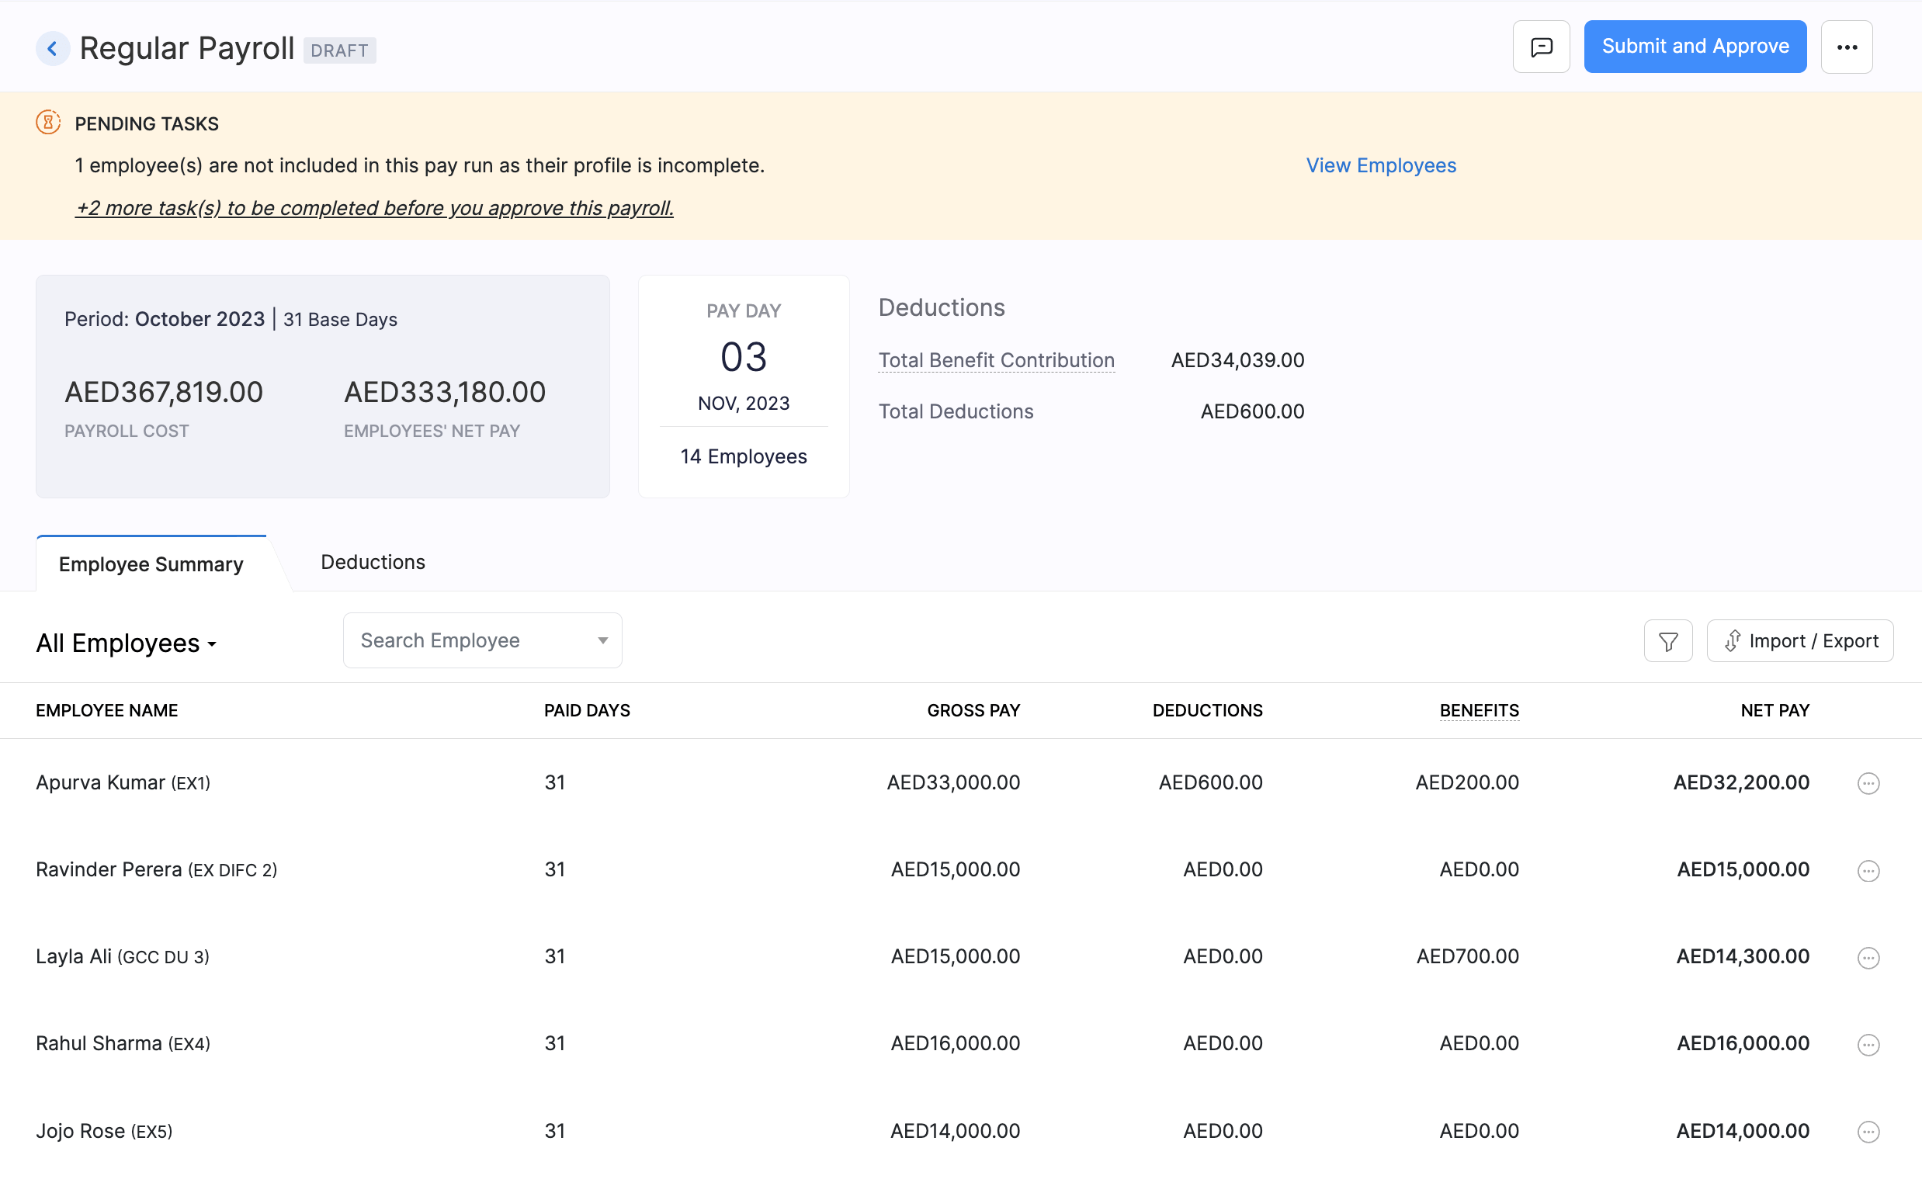
Task: Open the filter icon above the employee table
Action: 1668,640
